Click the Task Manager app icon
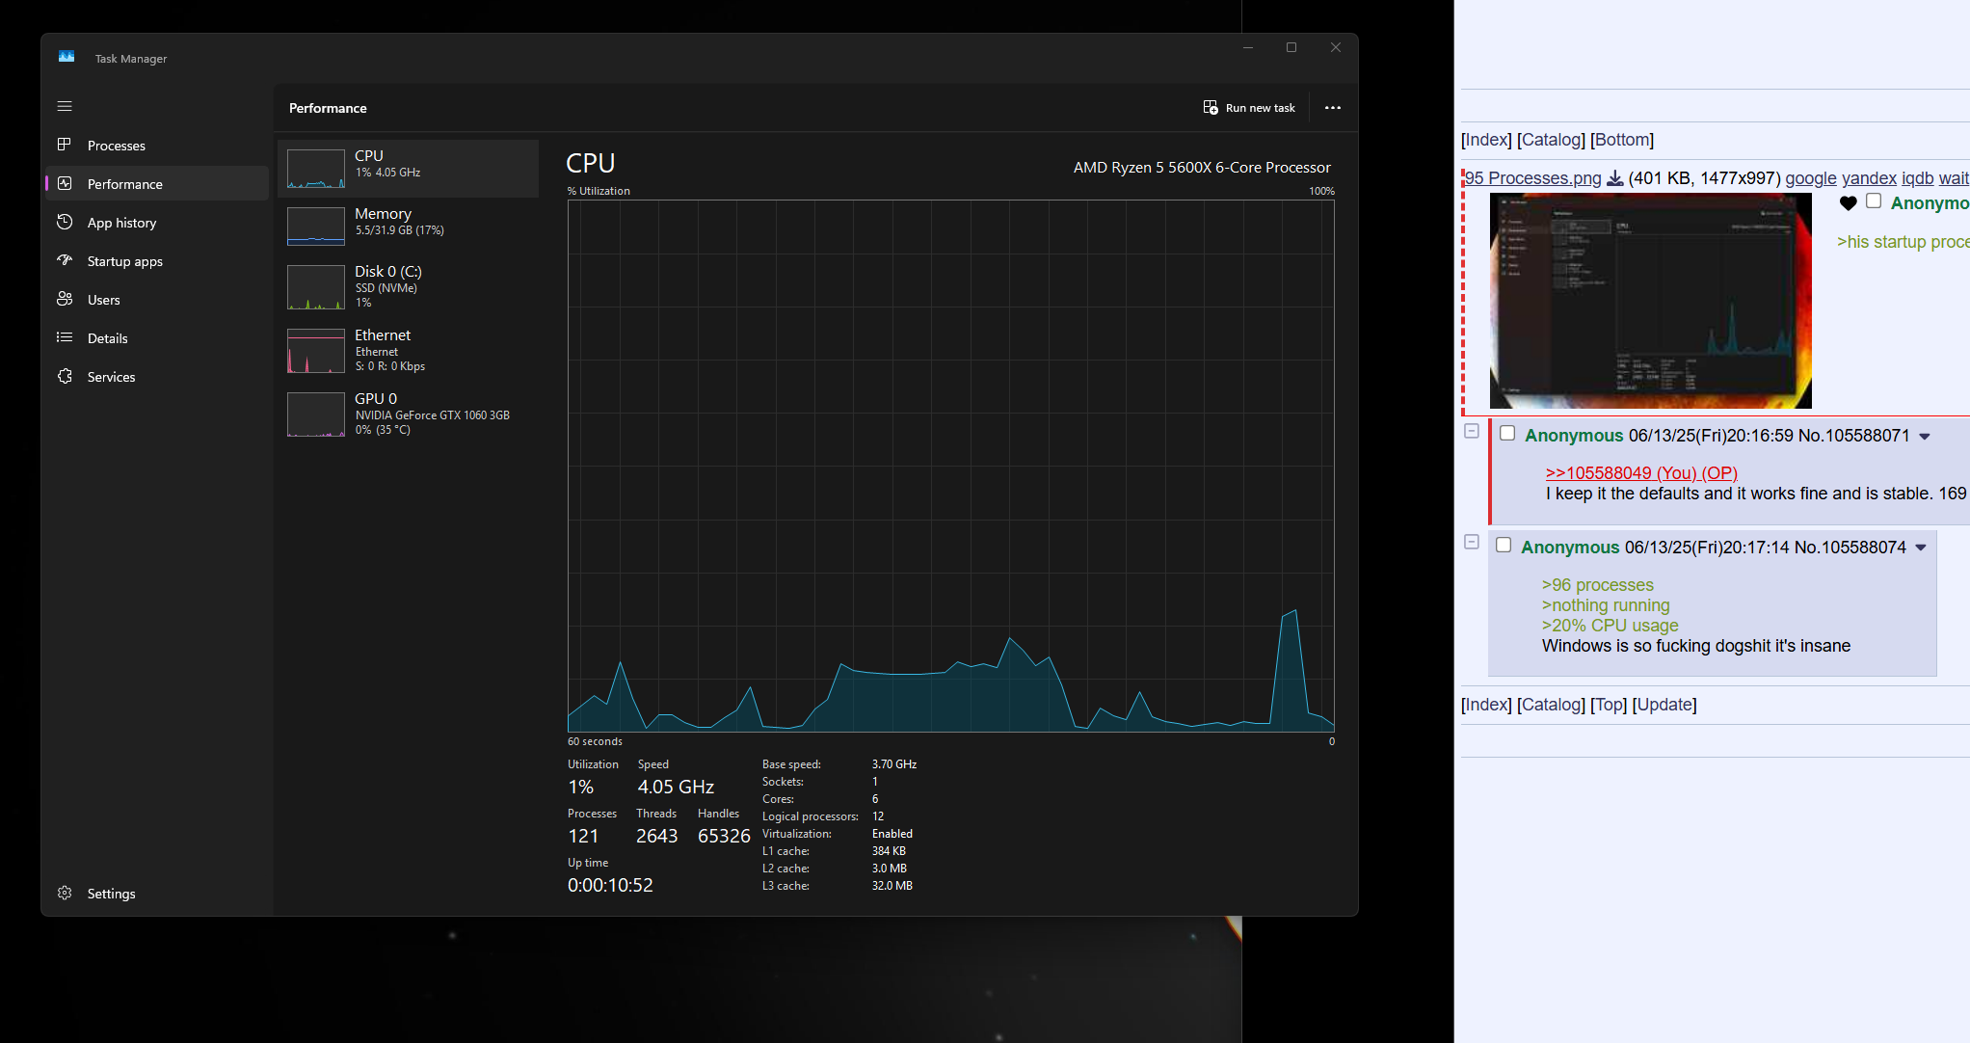Screen dimensions: 1970x1043 click(67, 57)
